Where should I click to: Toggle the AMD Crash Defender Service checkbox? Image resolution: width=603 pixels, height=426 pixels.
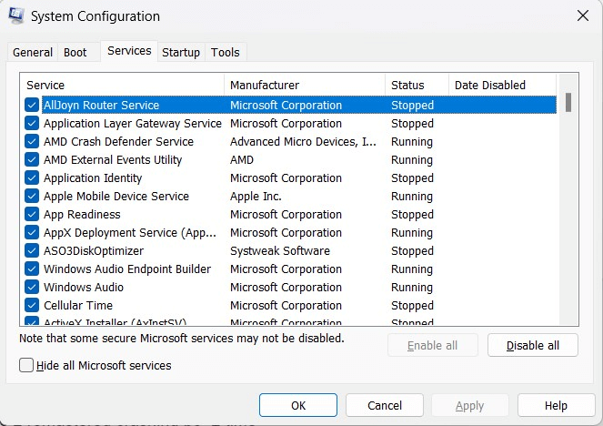(32, 142)
